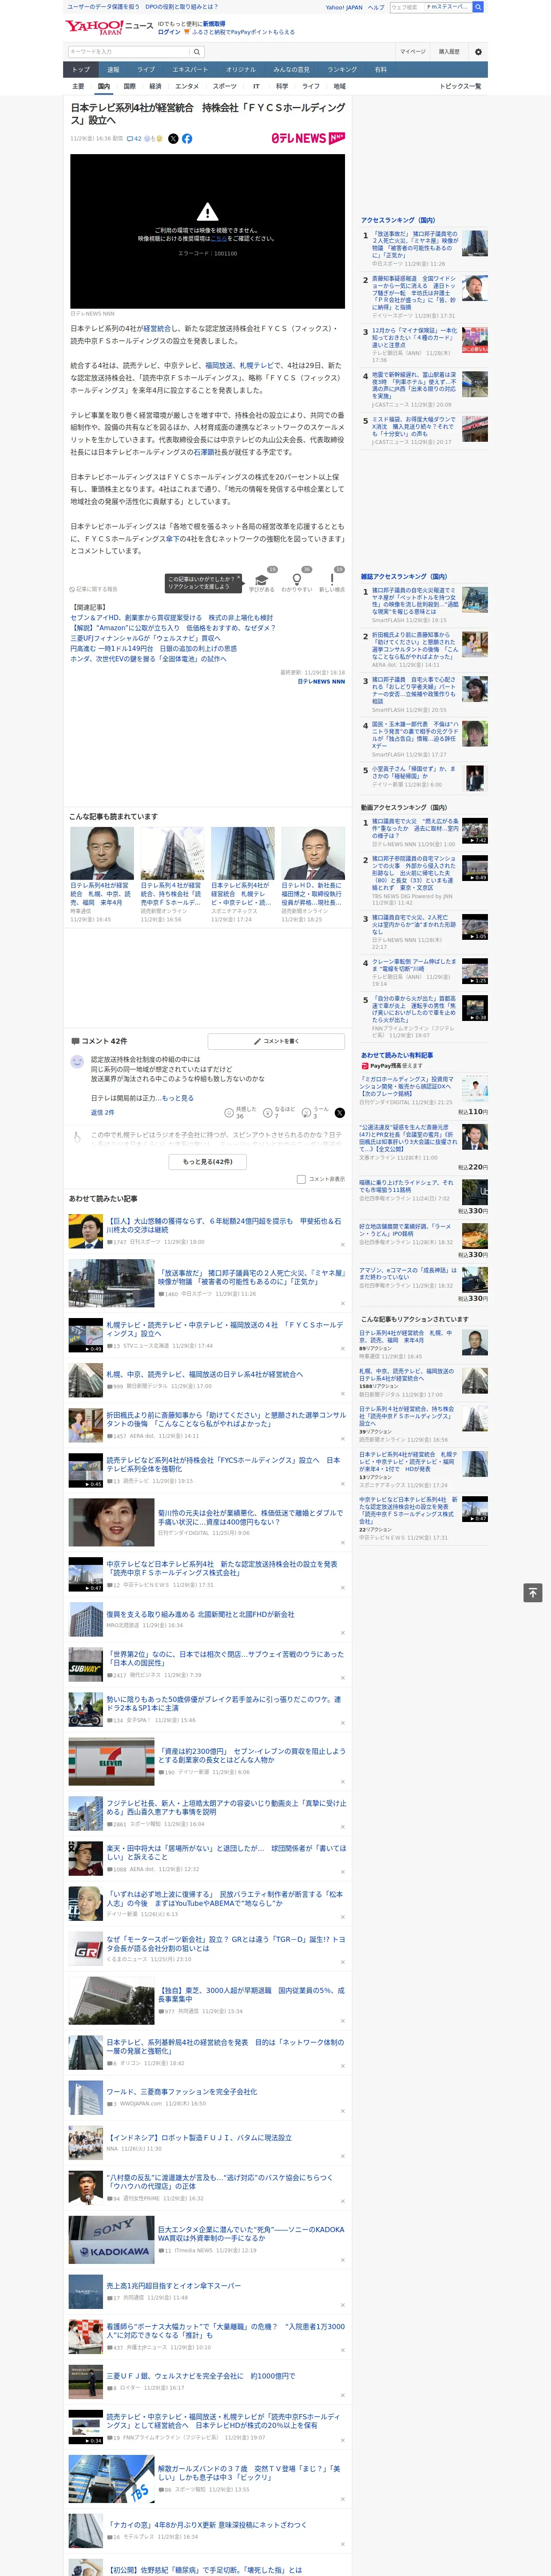Select the 経済 category
The width and height of the screenshot is (551, 2576).
coord(155,86)
